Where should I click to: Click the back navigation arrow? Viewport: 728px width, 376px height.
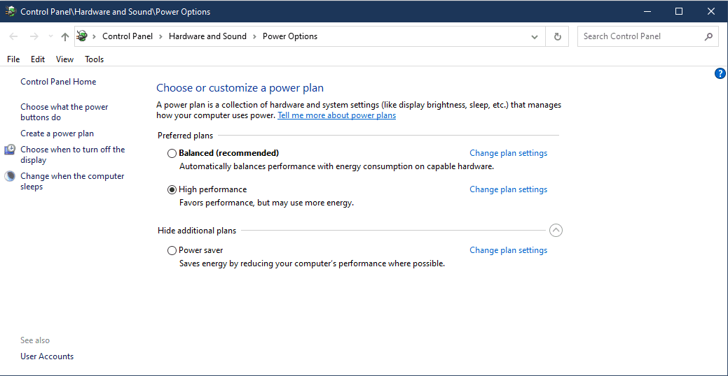(14, 36)
